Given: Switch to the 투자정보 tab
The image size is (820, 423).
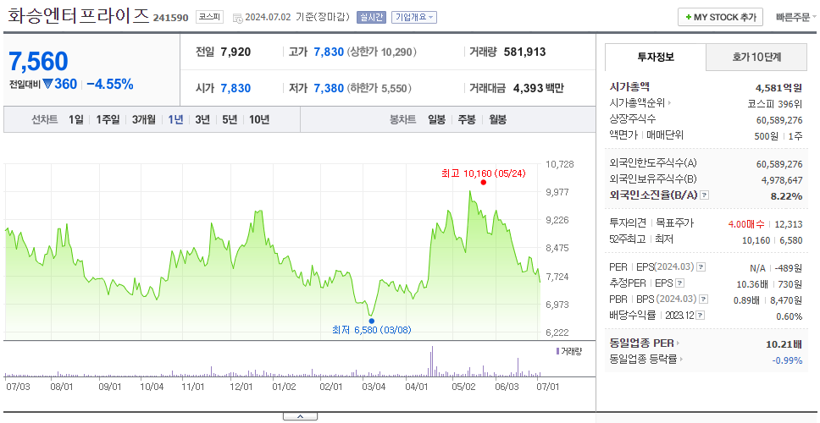Looking at the screenshot, I should (x=656, y=58).
